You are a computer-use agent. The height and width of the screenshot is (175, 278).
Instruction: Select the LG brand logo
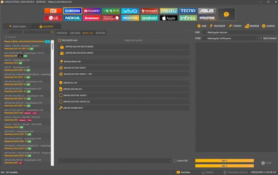tap(53, 18)
